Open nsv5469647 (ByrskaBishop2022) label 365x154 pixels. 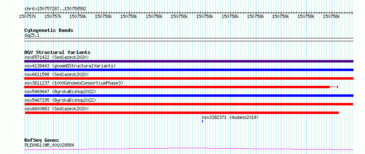[x=60, y=92]
